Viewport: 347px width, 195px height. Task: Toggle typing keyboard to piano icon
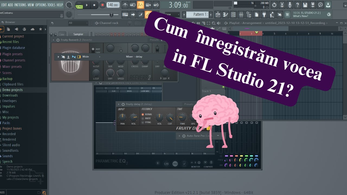click(x=125, y=14)
